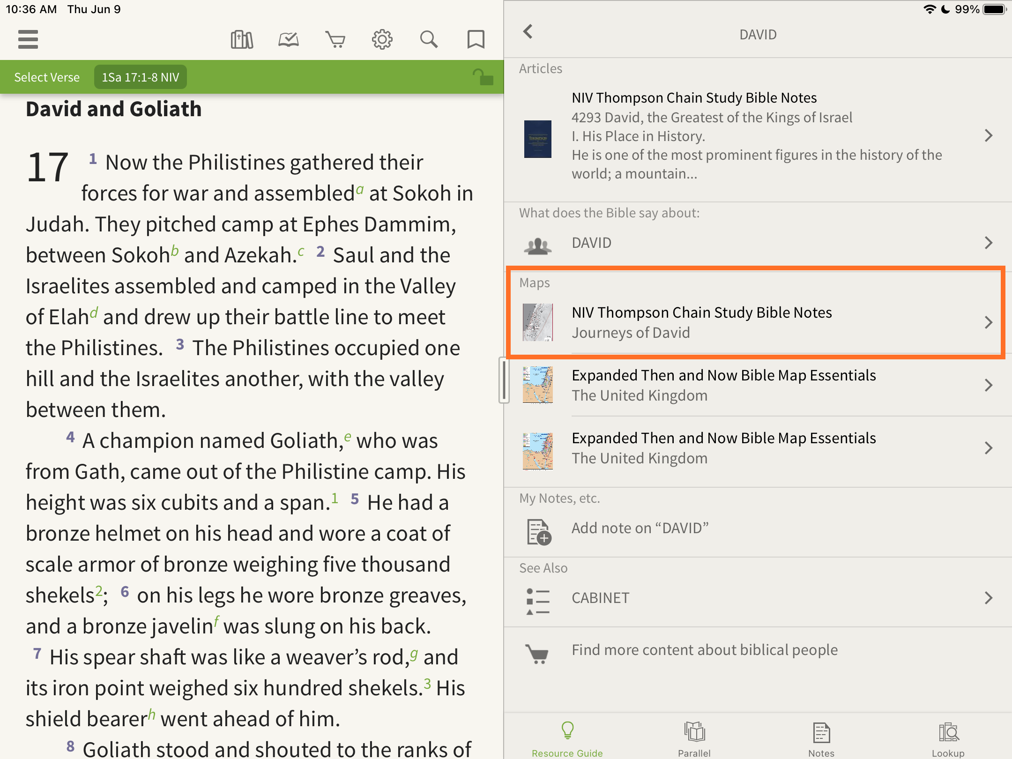Switch to the Lookup tab
The image size is (1012, 759).
[948, 739]
